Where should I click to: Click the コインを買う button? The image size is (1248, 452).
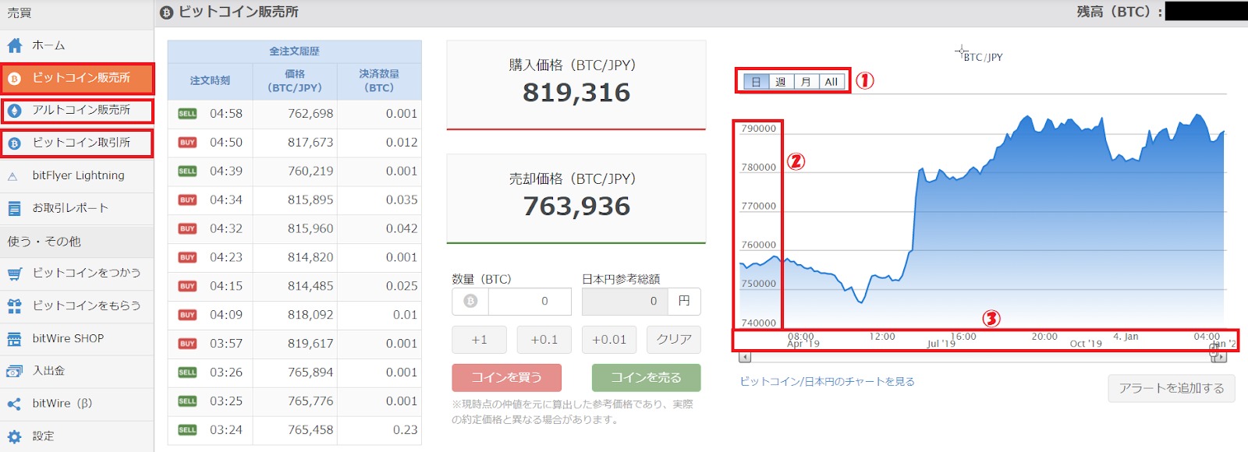[x=506, y=378]
